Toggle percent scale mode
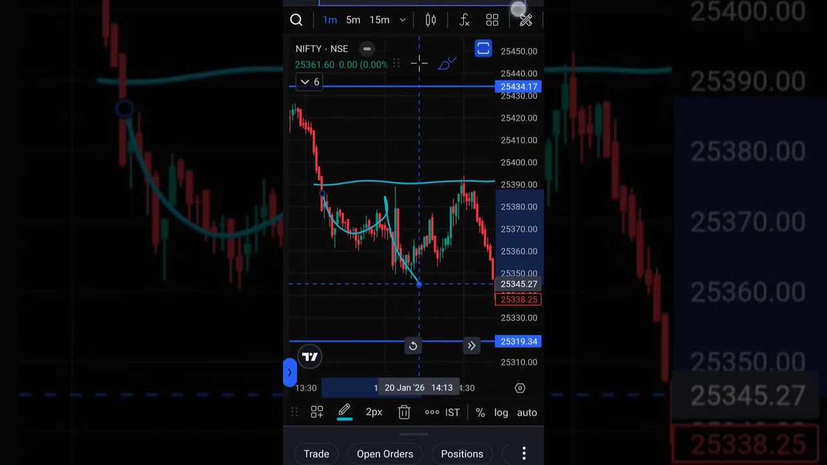The width and height of the screenshot is (827, 465). point(480,412)
